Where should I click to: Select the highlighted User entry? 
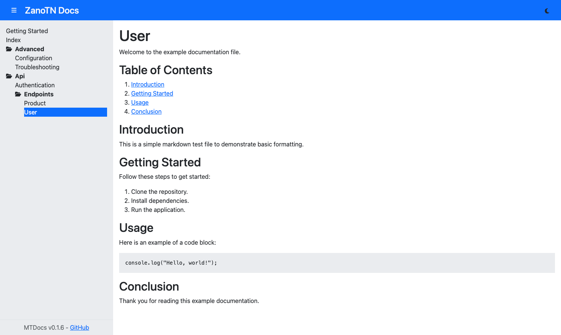[31, 112]
